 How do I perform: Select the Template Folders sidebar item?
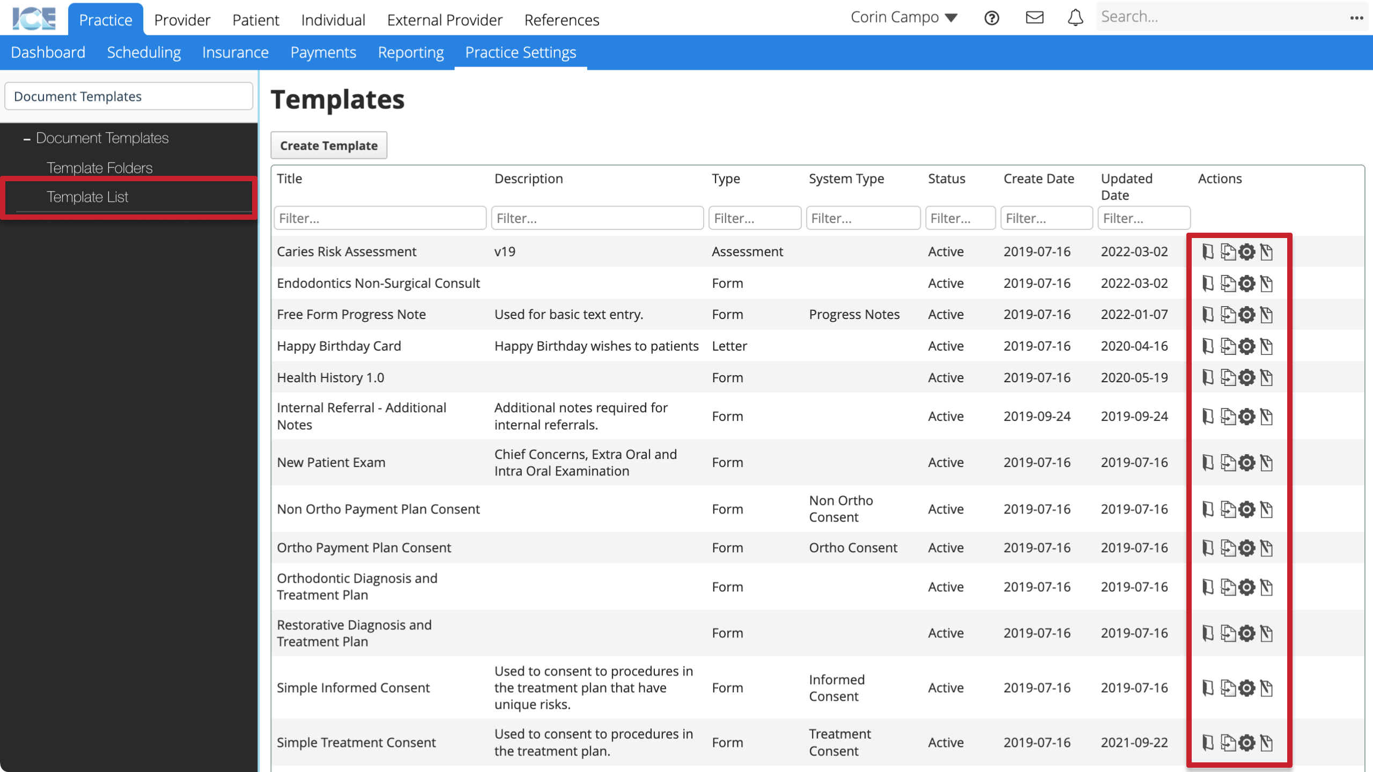[x=99, y=167]
